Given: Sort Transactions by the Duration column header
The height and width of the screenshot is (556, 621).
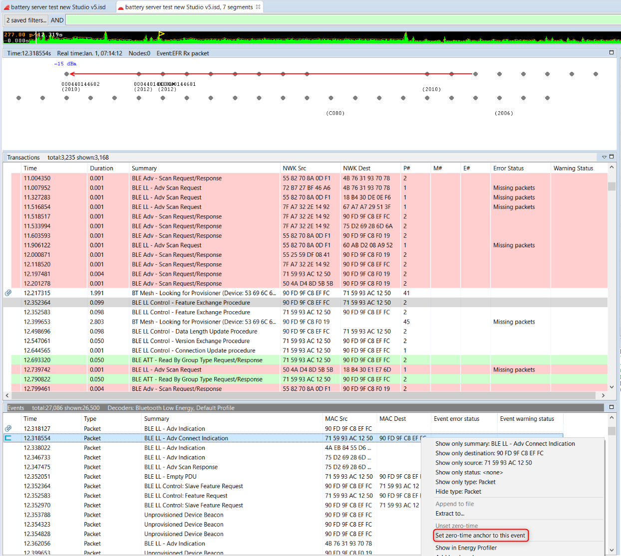Looking at the screenshot, I should coord(102,169).
